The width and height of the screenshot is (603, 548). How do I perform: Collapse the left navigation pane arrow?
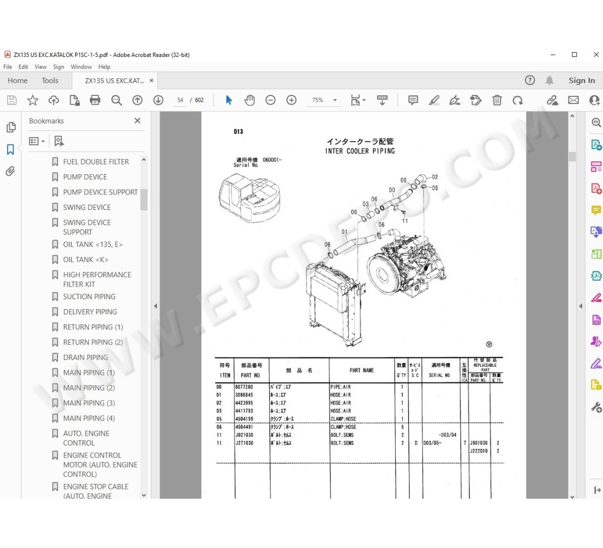[x=155, y=306]
